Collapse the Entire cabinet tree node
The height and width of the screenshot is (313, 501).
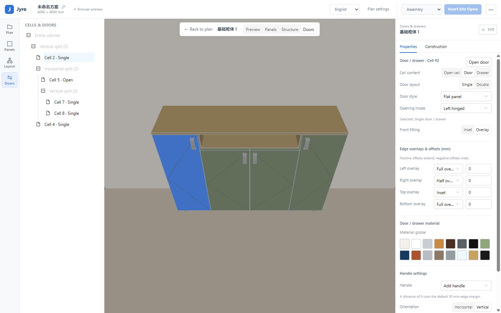[x=29, y=35]
